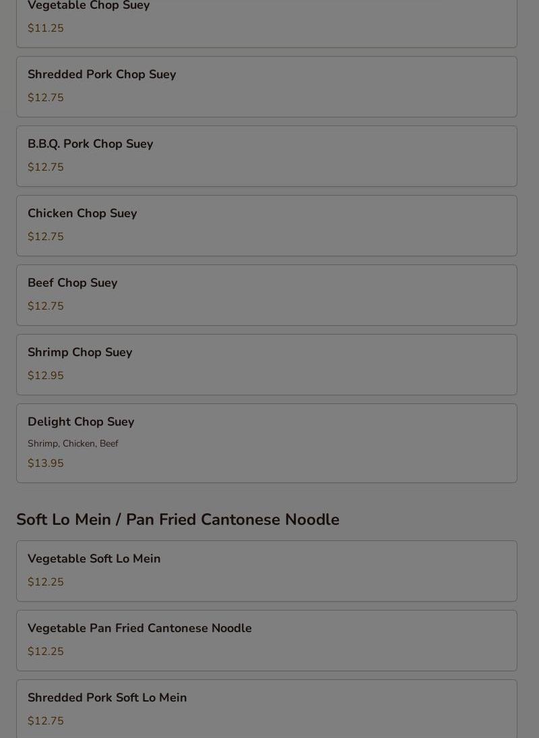539x738 pixels.
Task: Open Shredded Pork Soft Lo Mein item
Action: 266,709
